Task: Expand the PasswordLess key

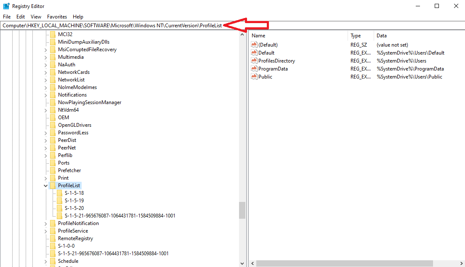Action: click(x=46, y=133)
